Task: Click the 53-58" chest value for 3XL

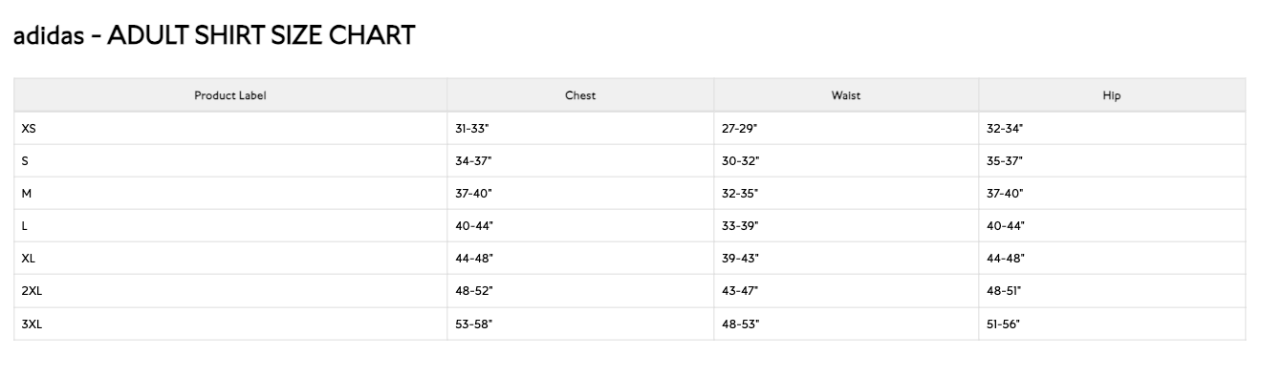Action: [x=473, y=324]
